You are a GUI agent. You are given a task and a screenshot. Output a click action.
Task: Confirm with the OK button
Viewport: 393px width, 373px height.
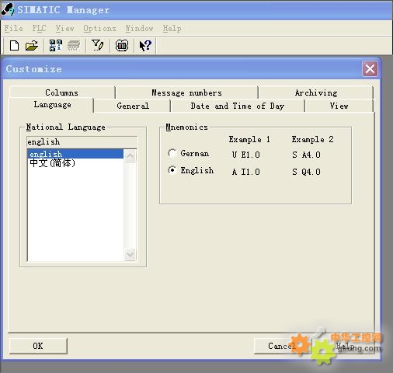tap(38, 346)
